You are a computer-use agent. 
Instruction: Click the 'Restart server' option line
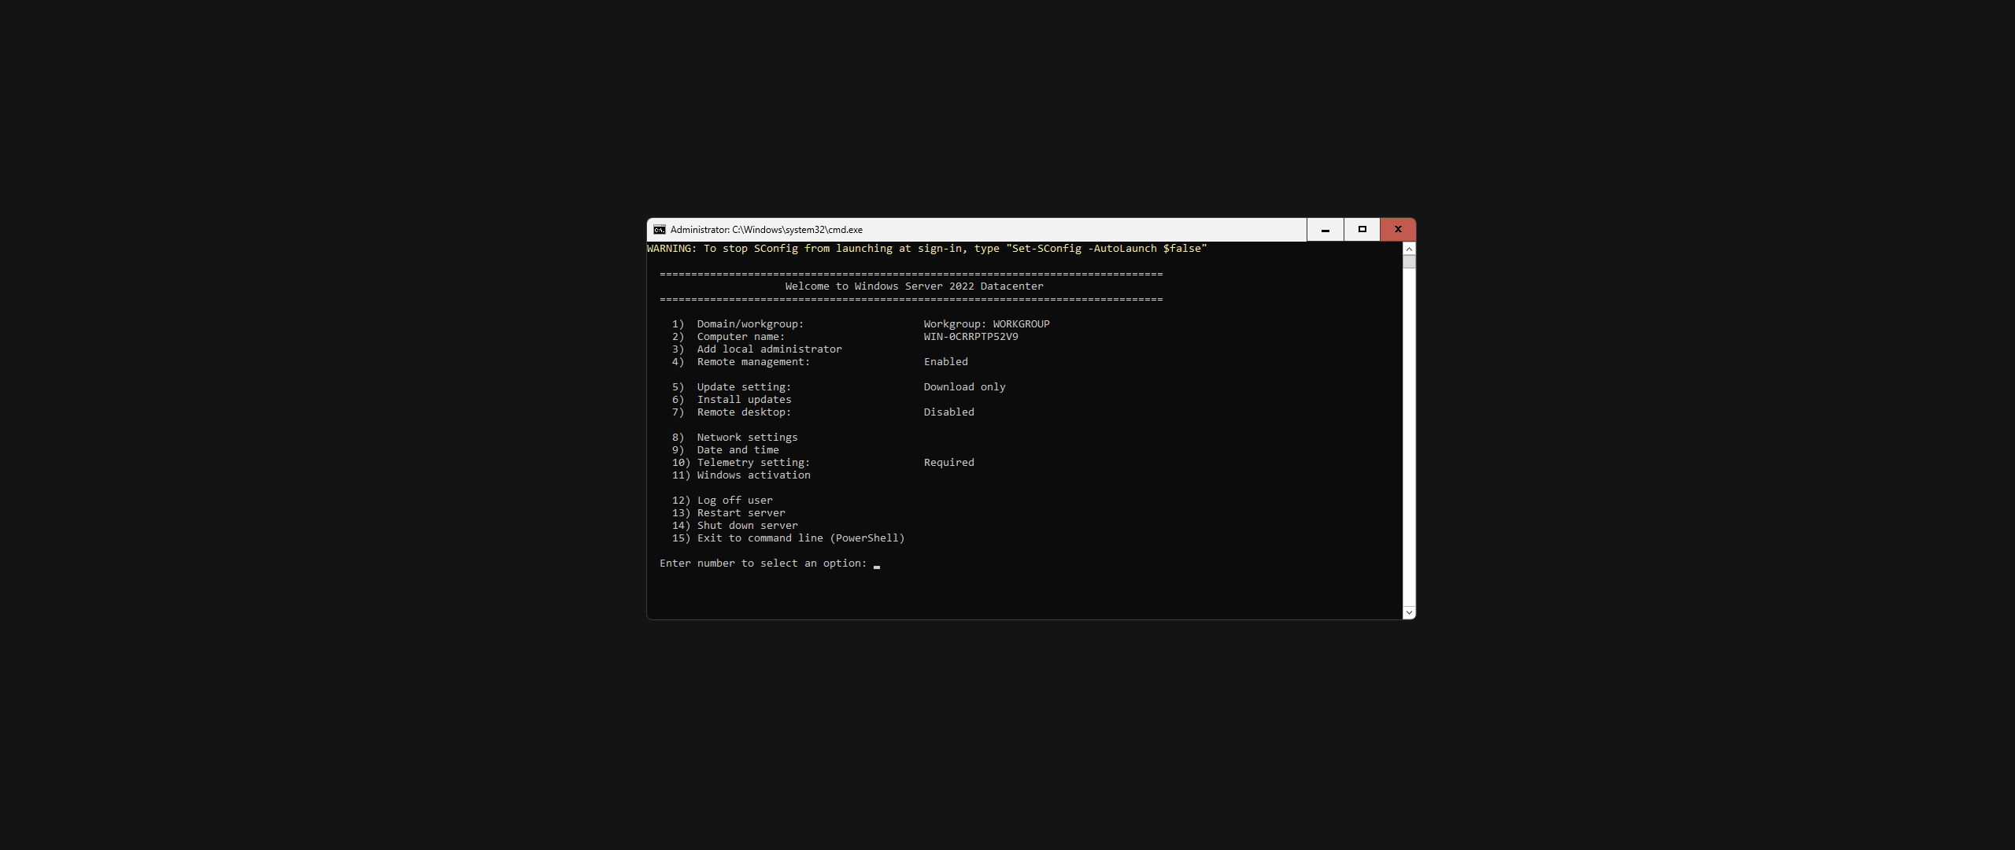(x=740, y=513)
